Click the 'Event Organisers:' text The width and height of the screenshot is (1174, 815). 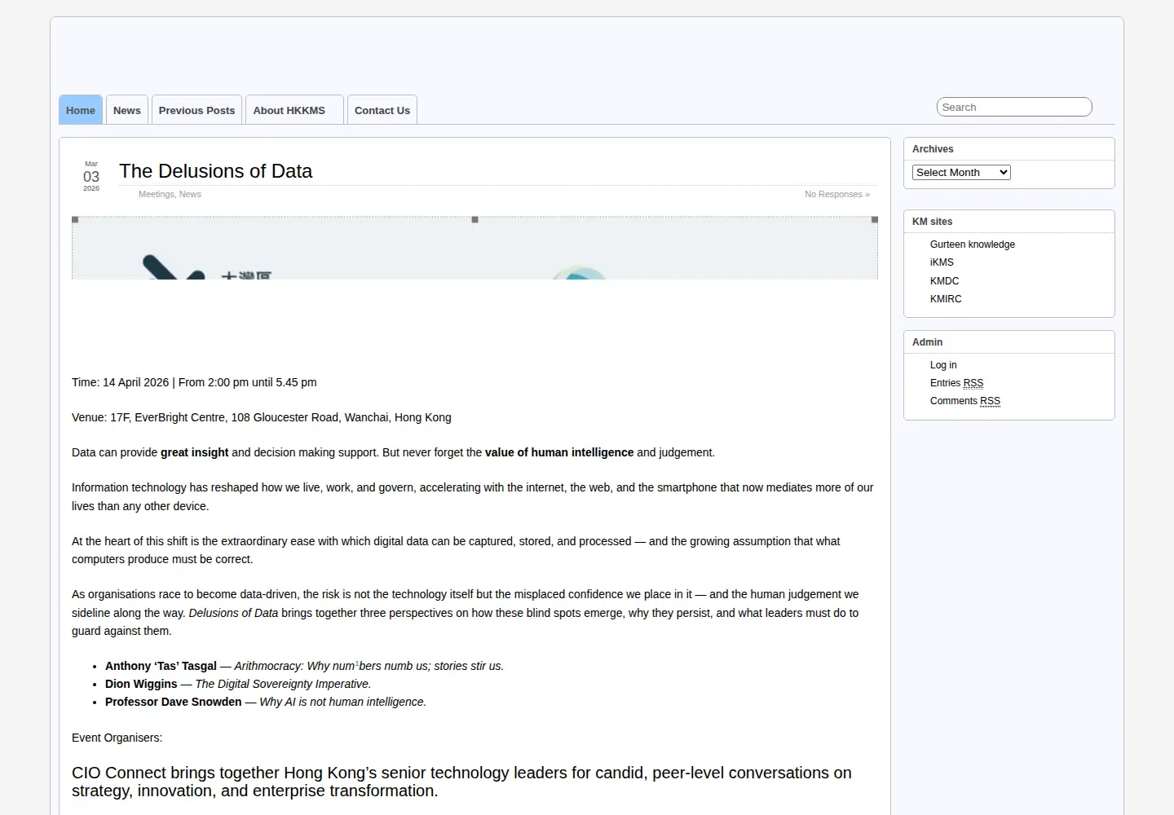click(x=117, y=738)
